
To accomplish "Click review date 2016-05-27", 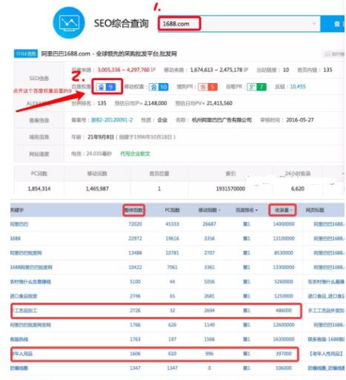I will pyautogui.click(x=300, y=120).
